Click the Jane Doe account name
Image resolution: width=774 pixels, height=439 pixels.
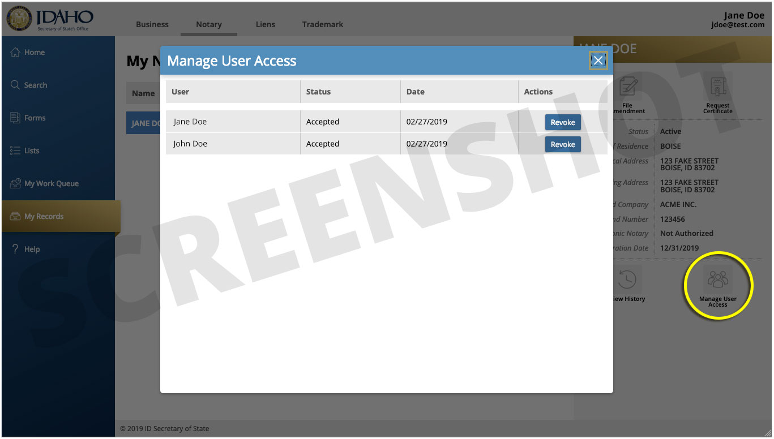pyautogui.click(x=743, y=15)
